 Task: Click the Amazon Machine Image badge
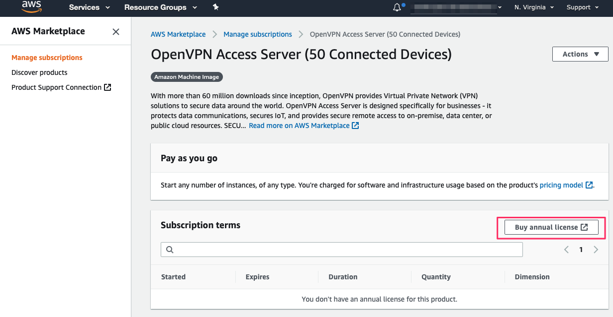coord(187,77)
